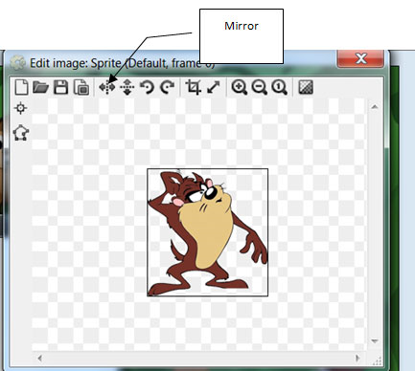Reset zoom to 100 percent
Screen dimensions: 415x371
pos(280,87)
